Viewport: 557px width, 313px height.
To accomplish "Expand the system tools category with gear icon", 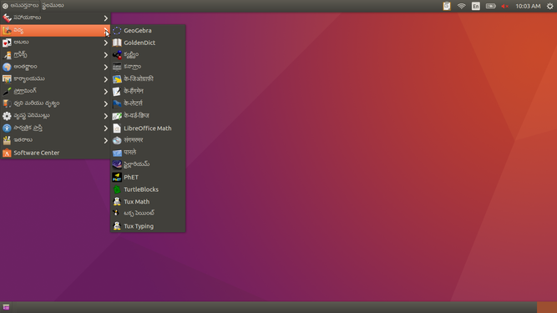I will (55, 116).
